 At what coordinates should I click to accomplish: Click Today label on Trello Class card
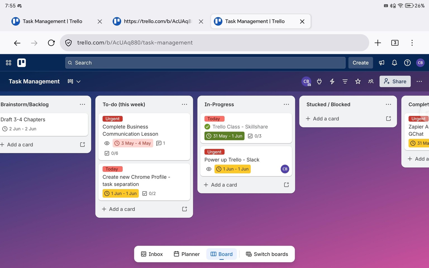tap(214, 119)
